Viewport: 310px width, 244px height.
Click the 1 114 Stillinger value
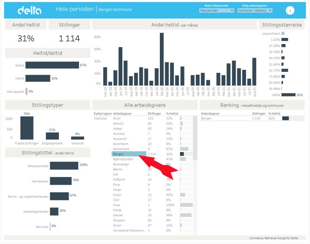coord(69,38)
